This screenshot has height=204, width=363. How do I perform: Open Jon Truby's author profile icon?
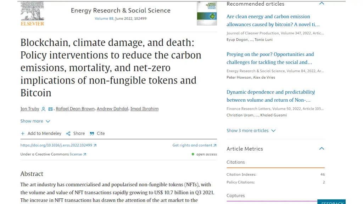pos(43,109)
